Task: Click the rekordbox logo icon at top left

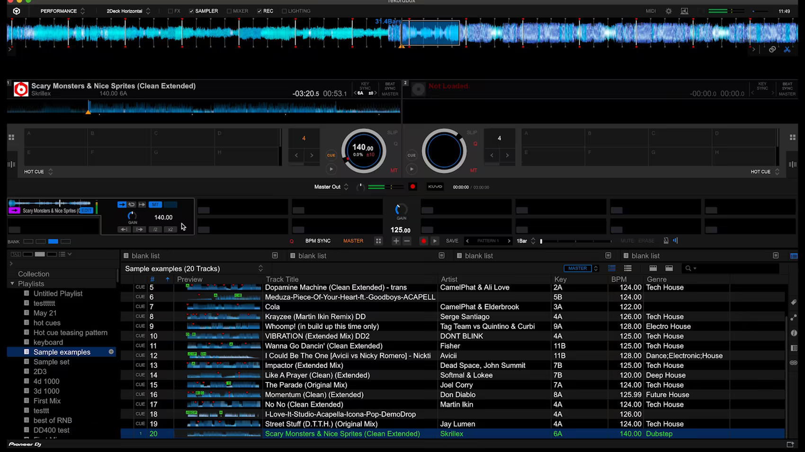Action: (17, 11)
